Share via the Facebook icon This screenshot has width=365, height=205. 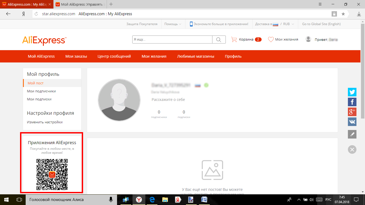point(352,102)
